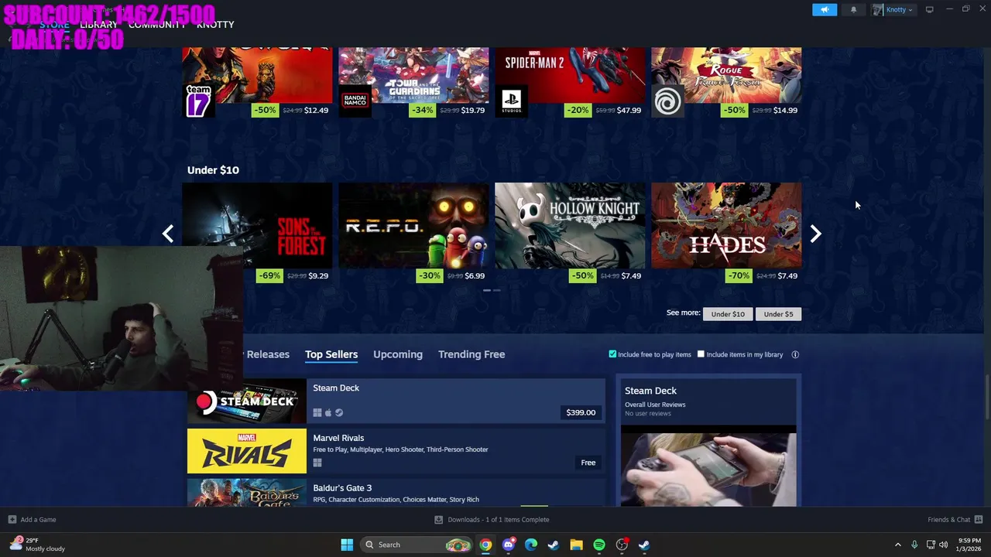Open the Towa and the Guardians game tile
Screen dimensions: 991x557
coord(413,75)
